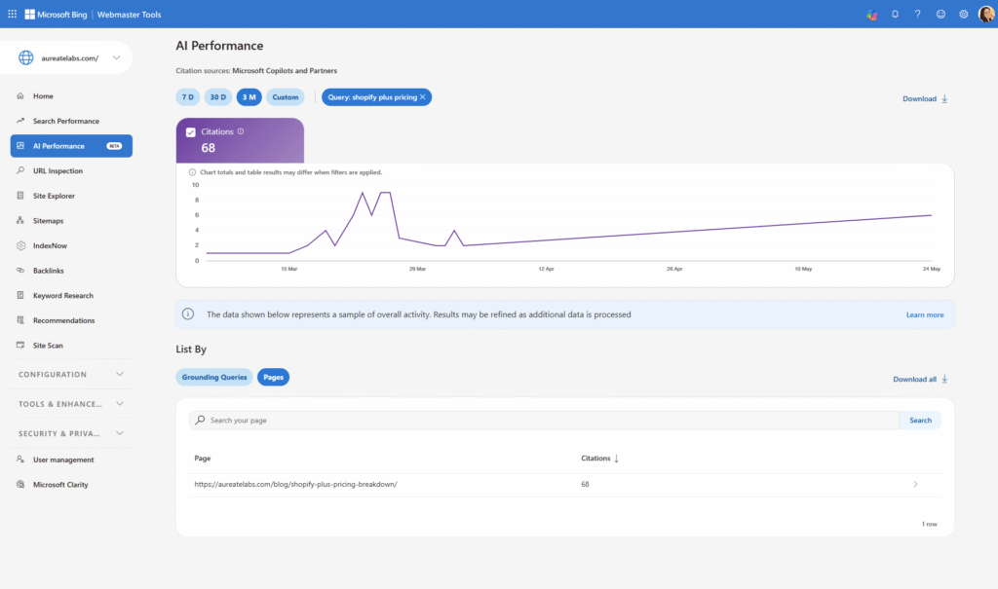
Task: Uncheck the Citations checkbox
Action: (190, 132)
